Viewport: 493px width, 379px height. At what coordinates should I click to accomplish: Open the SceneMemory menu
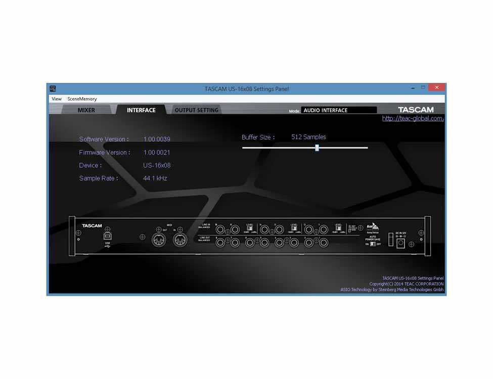click(x=82, y=99)
